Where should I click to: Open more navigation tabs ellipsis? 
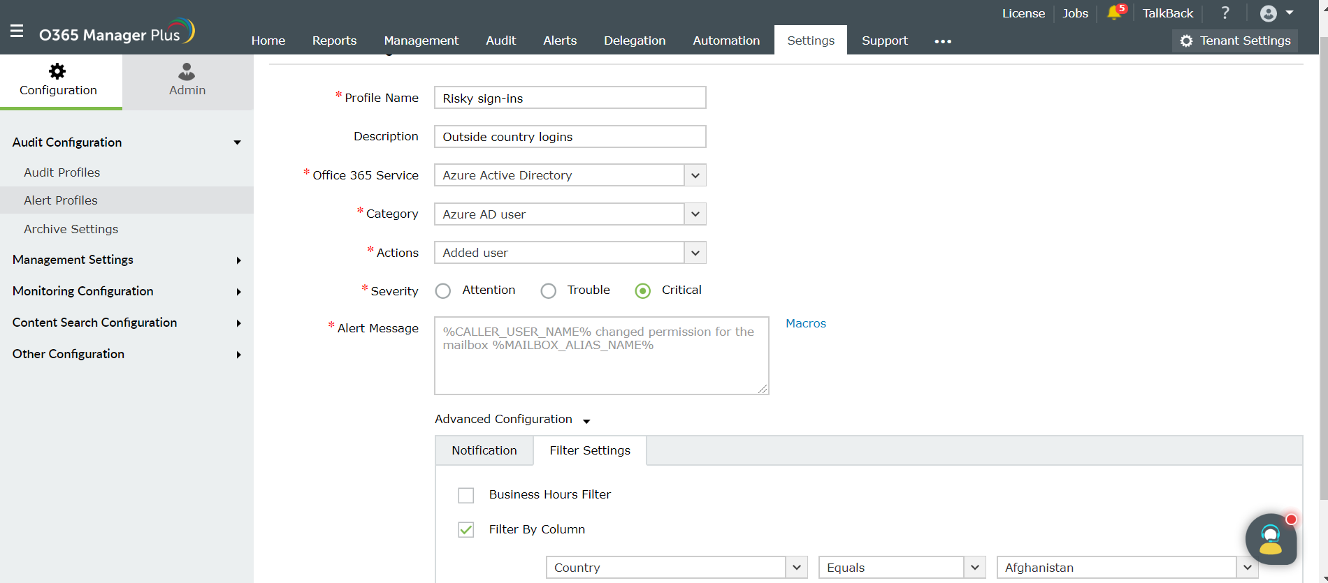943,41
